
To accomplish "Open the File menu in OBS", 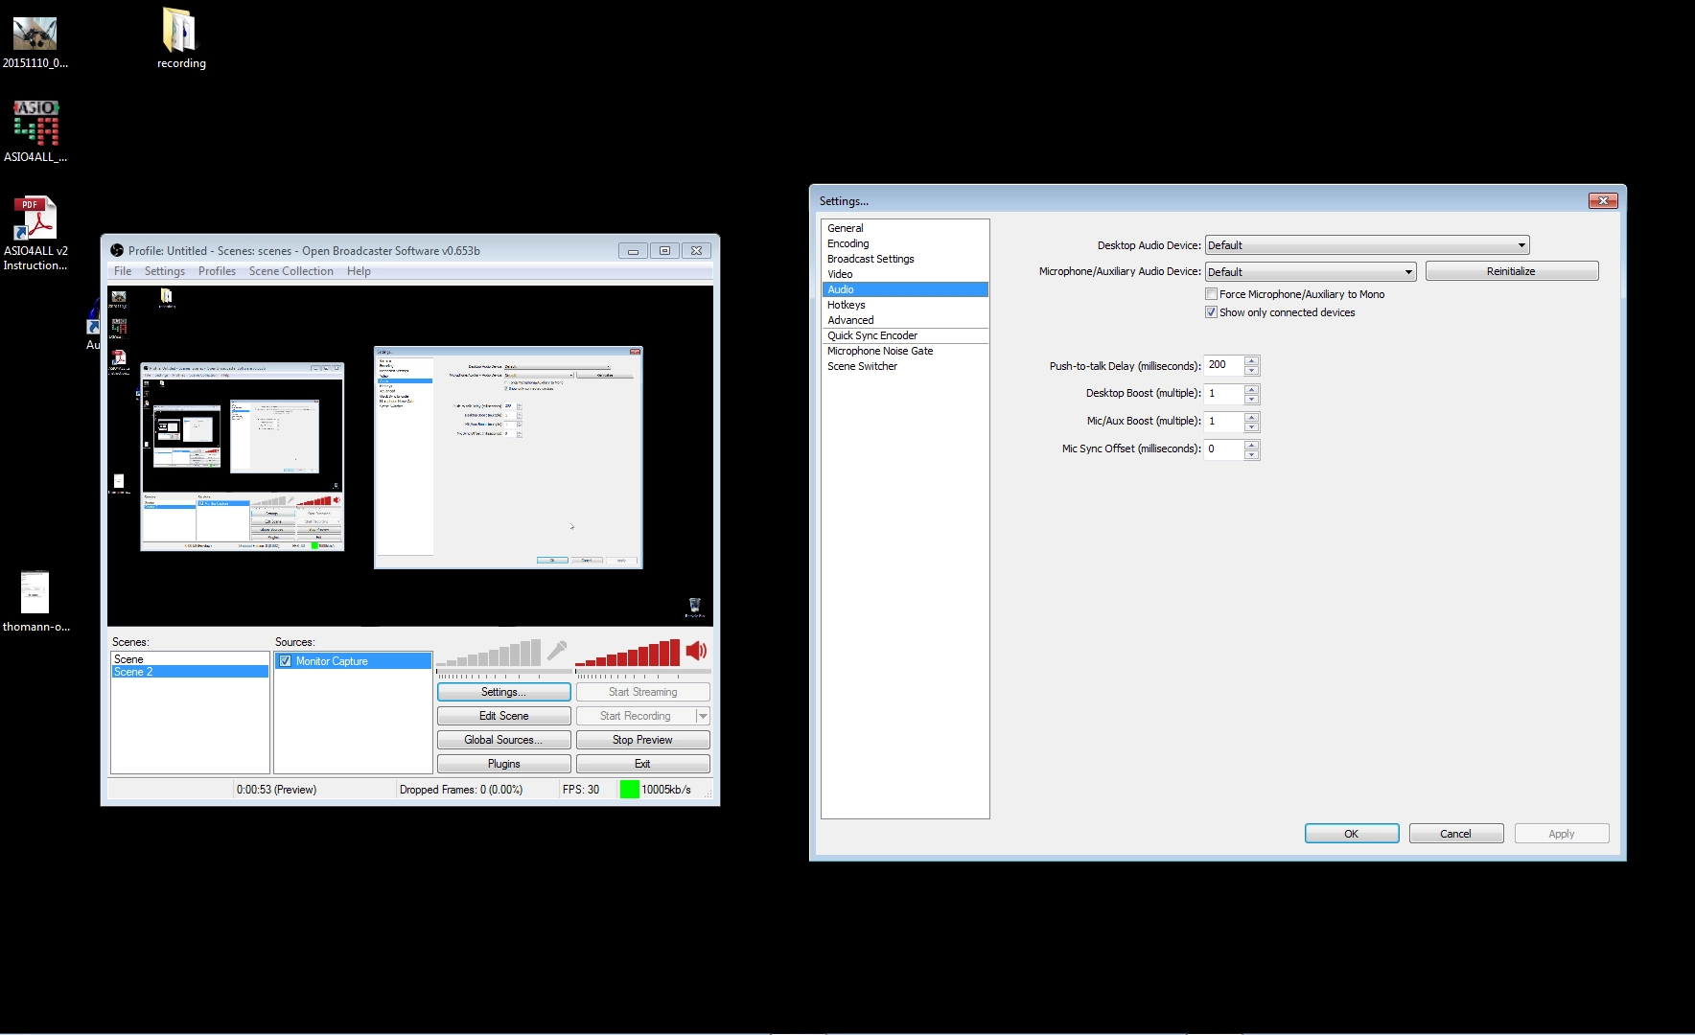I will point(123,271).
